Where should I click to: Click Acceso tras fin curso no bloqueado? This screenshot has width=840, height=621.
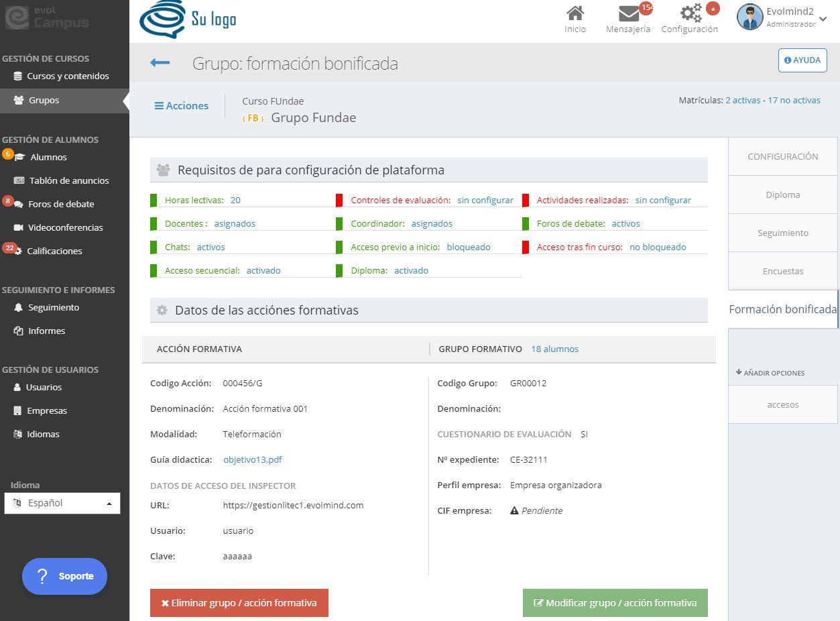click(x=658, y=247)
